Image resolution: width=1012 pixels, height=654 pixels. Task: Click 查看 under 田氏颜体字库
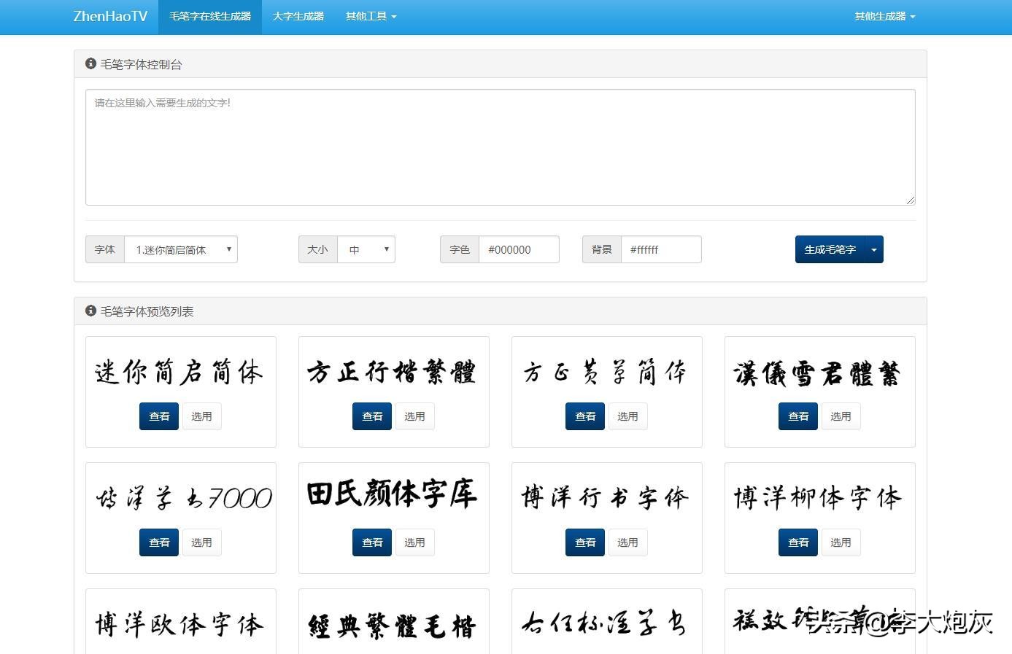372,542
